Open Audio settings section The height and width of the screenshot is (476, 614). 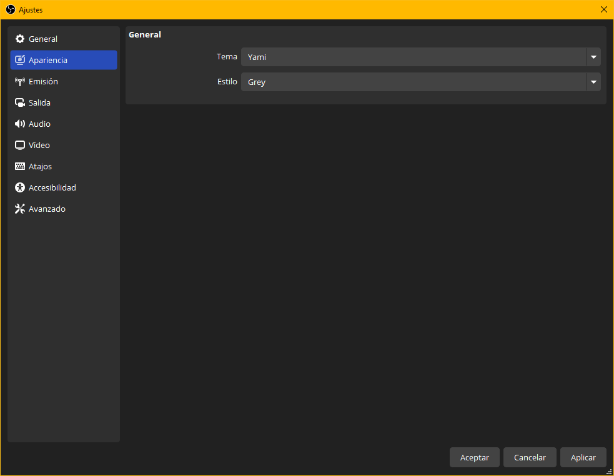[x=64, y=124]
